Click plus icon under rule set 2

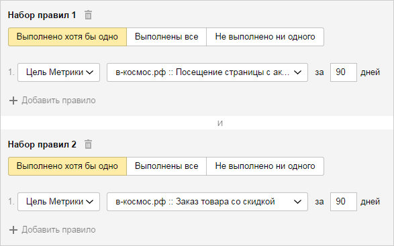pos(13,230)
